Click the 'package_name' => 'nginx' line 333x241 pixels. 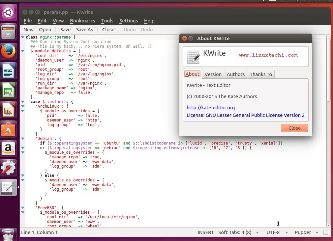click(66, 88)
